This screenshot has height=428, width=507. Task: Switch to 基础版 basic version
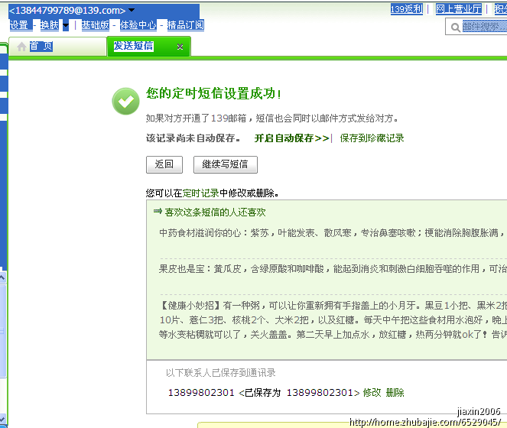coord(95,25)
